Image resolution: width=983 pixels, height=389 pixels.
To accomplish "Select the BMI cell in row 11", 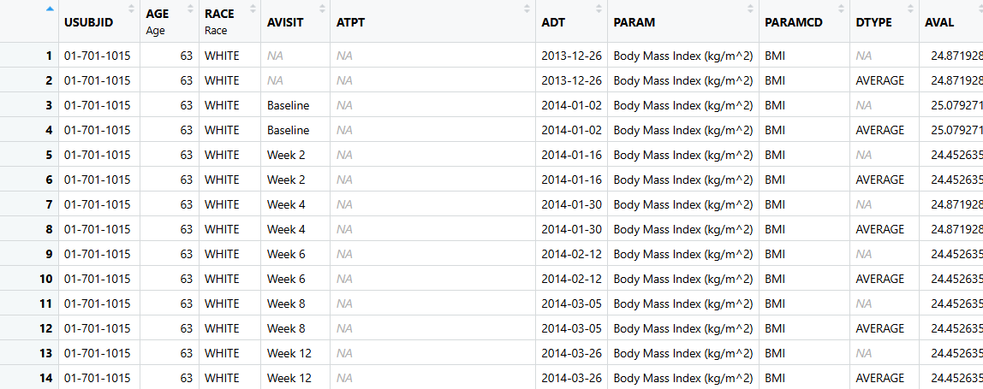I will coord(775,304).
